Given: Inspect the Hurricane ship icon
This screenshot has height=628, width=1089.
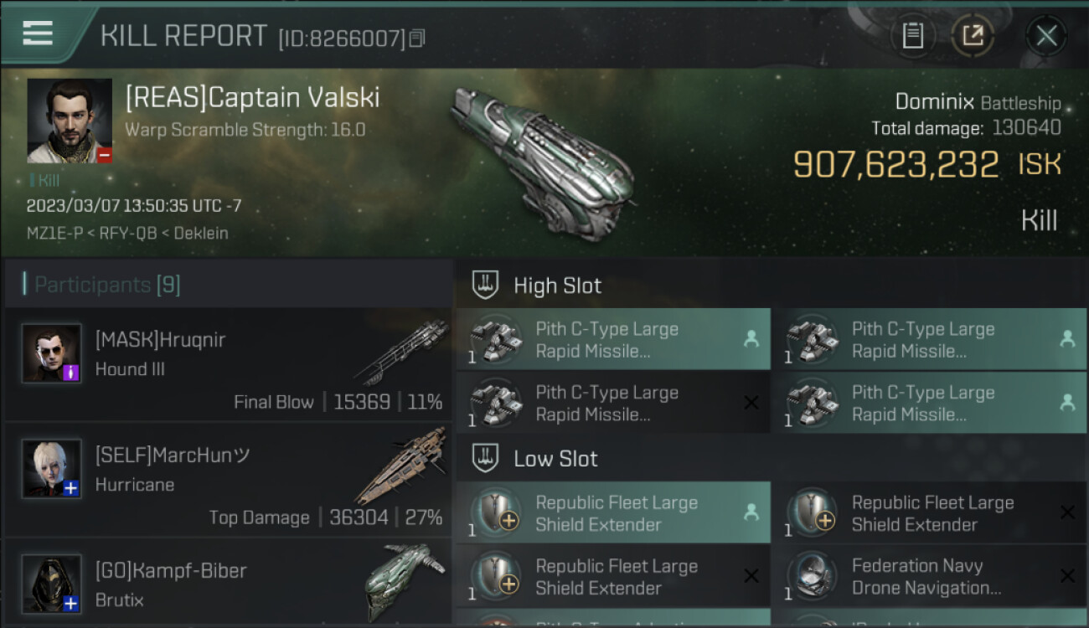Looking at the screenshot, I should coord(400,465).
